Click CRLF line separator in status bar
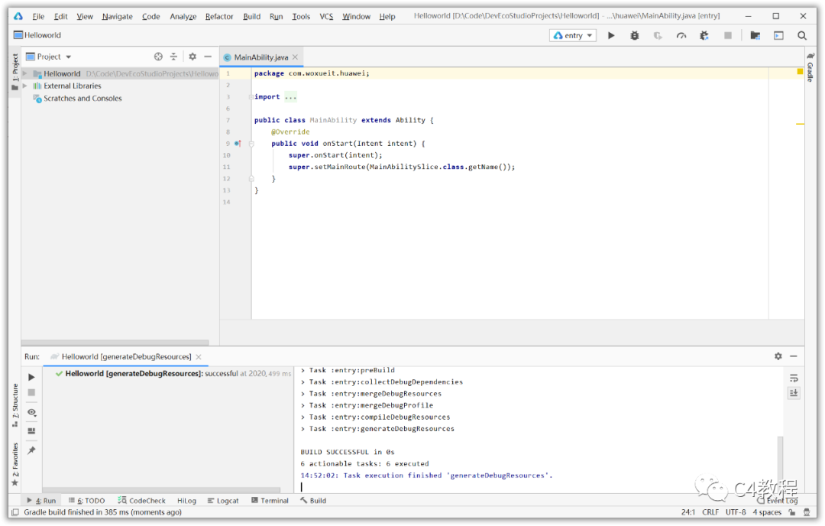 [x=710, y=512]
